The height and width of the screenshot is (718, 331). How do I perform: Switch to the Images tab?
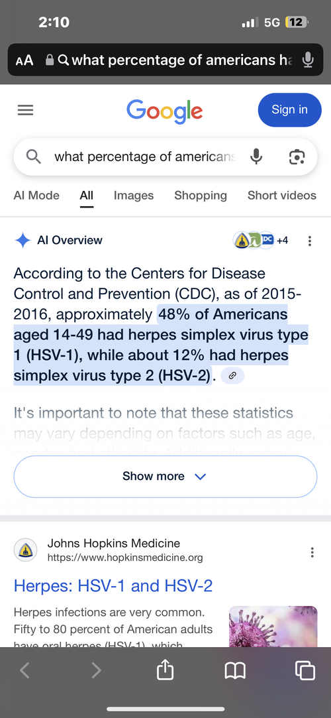134,196
